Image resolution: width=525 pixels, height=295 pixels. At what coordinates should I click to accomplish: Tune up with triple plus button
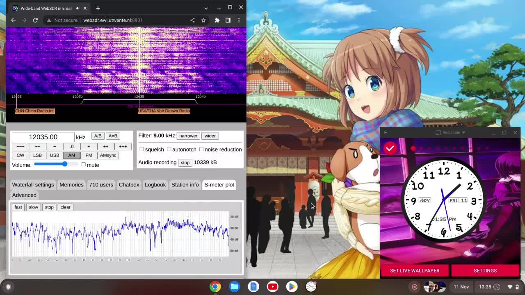pos(123,146)
